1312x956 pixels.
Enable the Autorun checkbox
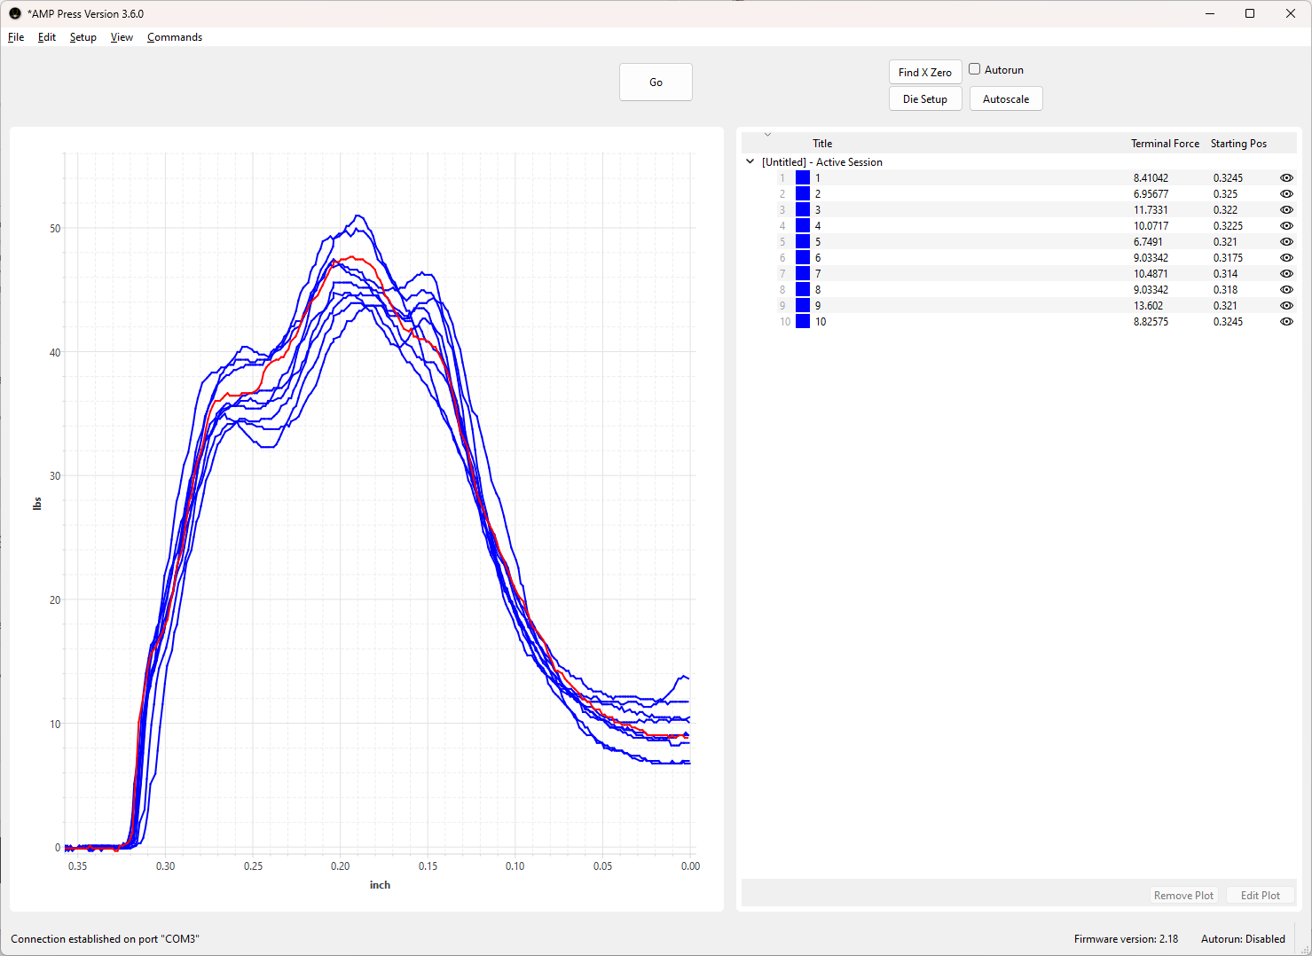975,69
